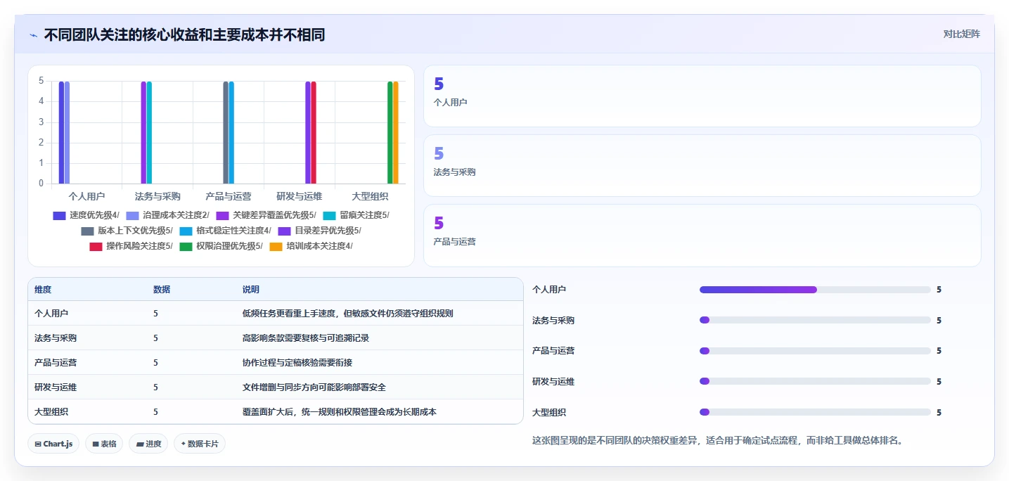Click the Chart.js chip
The image size is (1009, 481).
pos(53,444)
